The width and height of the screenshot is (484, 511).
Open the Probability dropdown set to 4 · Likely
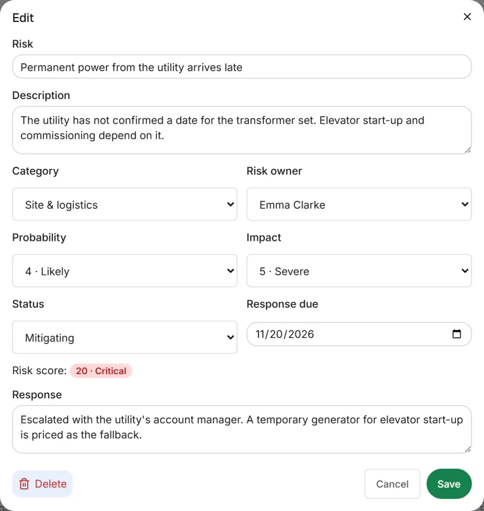125,271
